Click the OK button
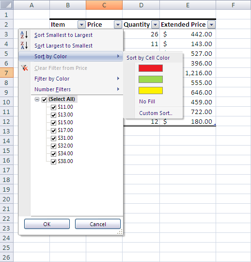This screenshot has width=251, height=262. [x=47, y=224]
